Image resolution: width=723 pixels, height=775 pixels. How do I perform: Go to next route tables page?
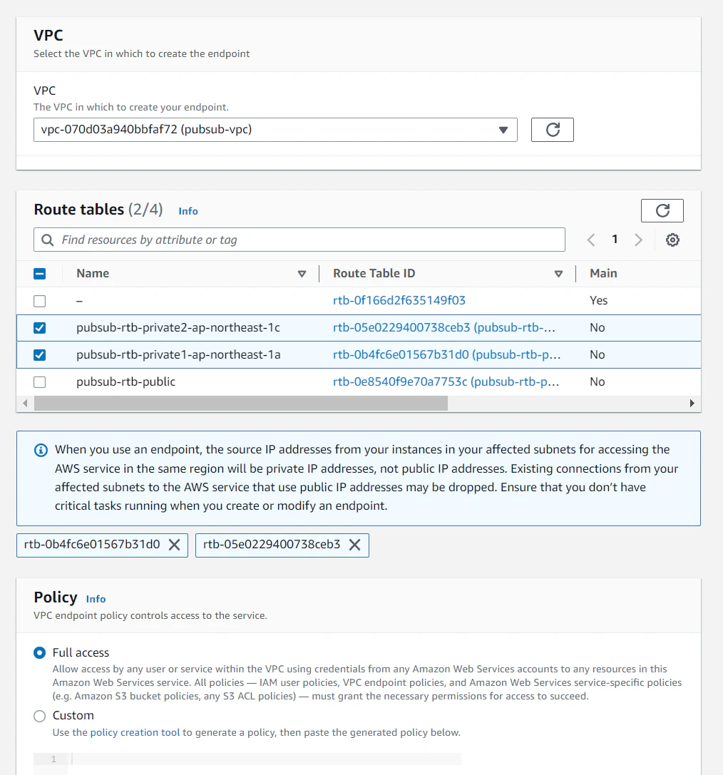[x=638, y=240]
